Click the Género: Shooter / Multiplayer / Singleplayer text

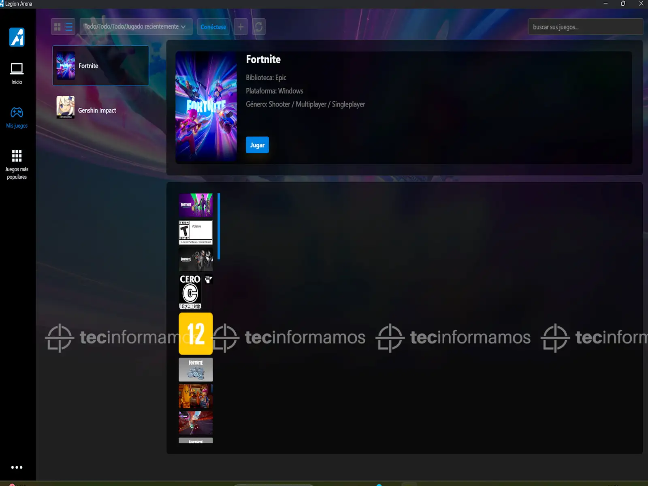(305, 104)
